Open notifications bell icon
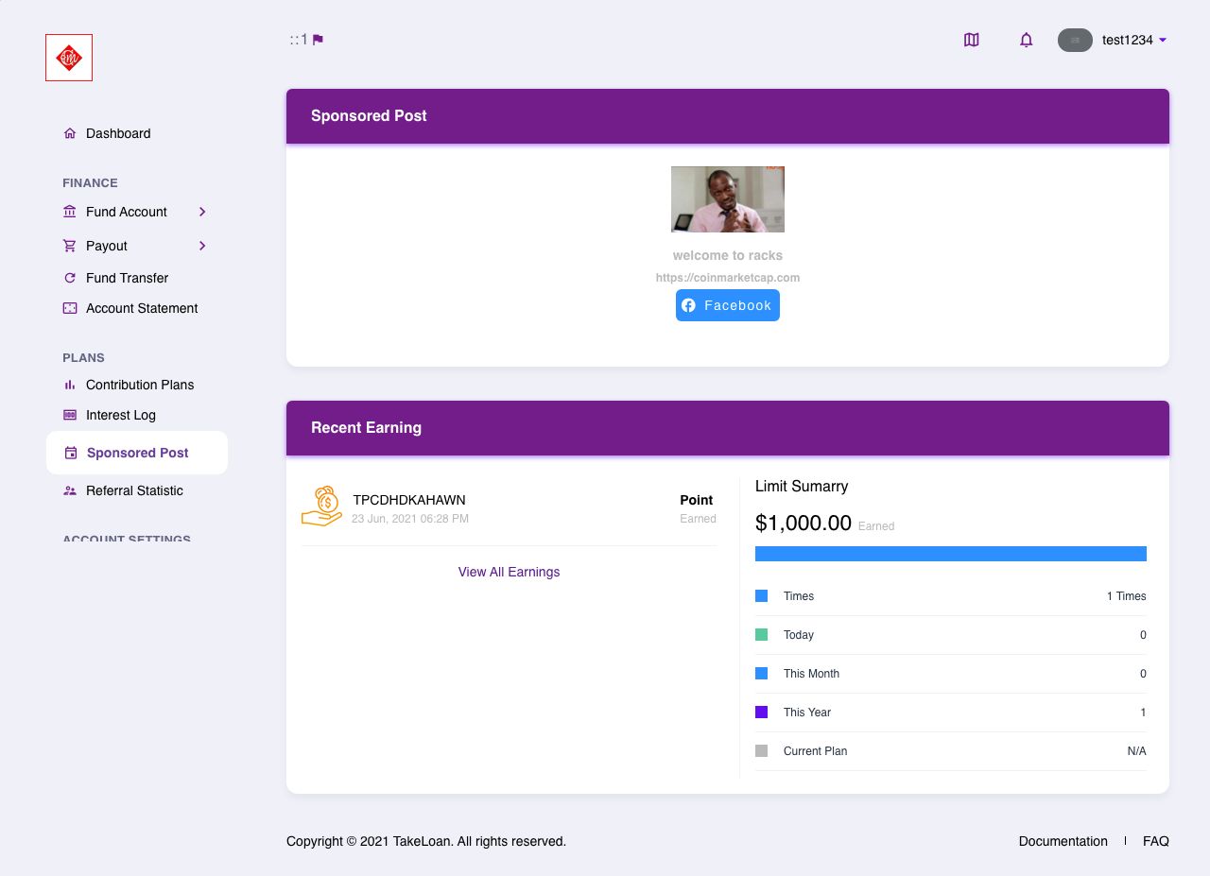The image size is (1210, 876). click(1026, 40)
